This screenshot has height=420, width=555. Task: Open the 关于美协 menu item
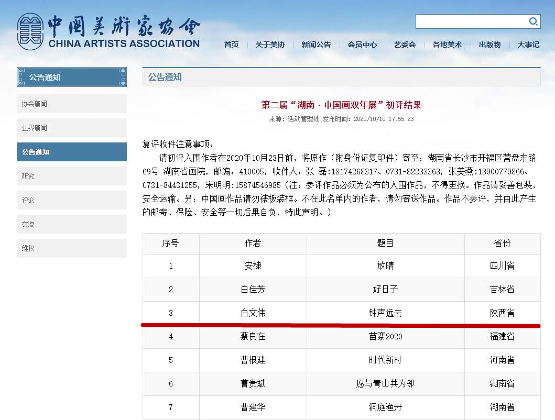(270, 45)
